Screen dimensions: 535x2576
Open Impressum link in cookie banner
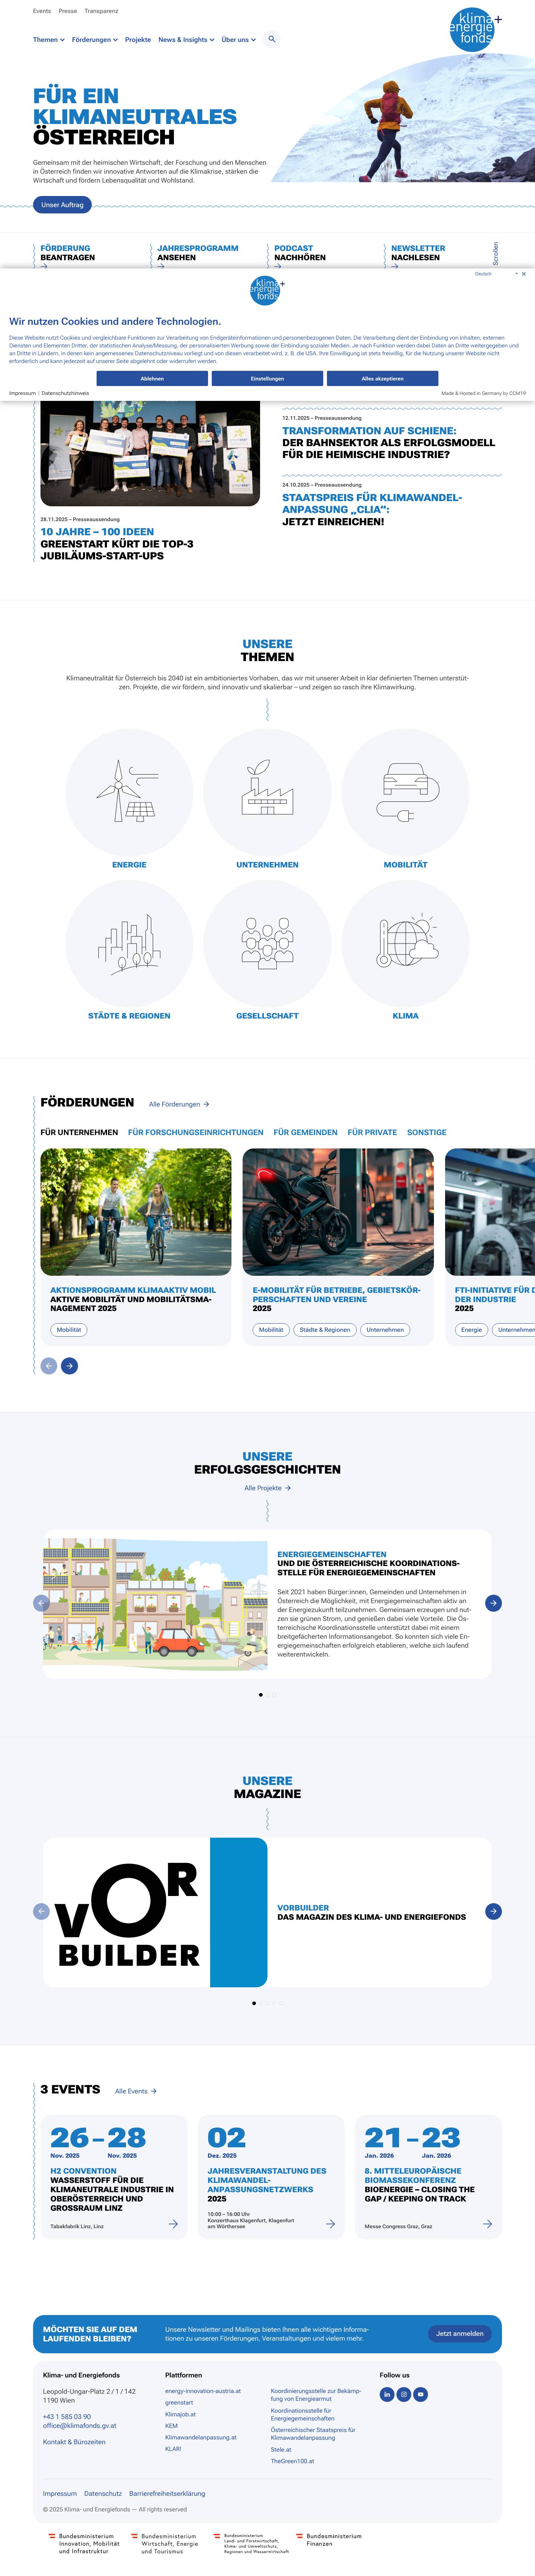pyautogui.click(x=22, y=393)
